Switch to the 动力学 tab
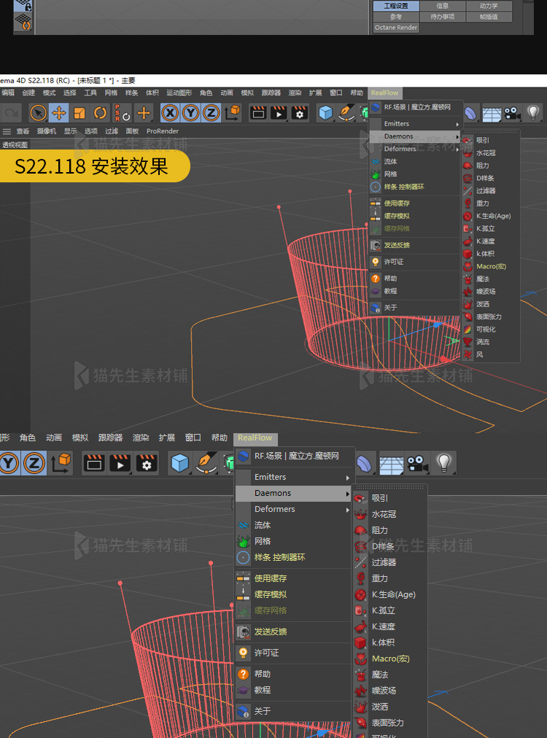This screenshot has height=738, width=547. (x=489, y=6)
